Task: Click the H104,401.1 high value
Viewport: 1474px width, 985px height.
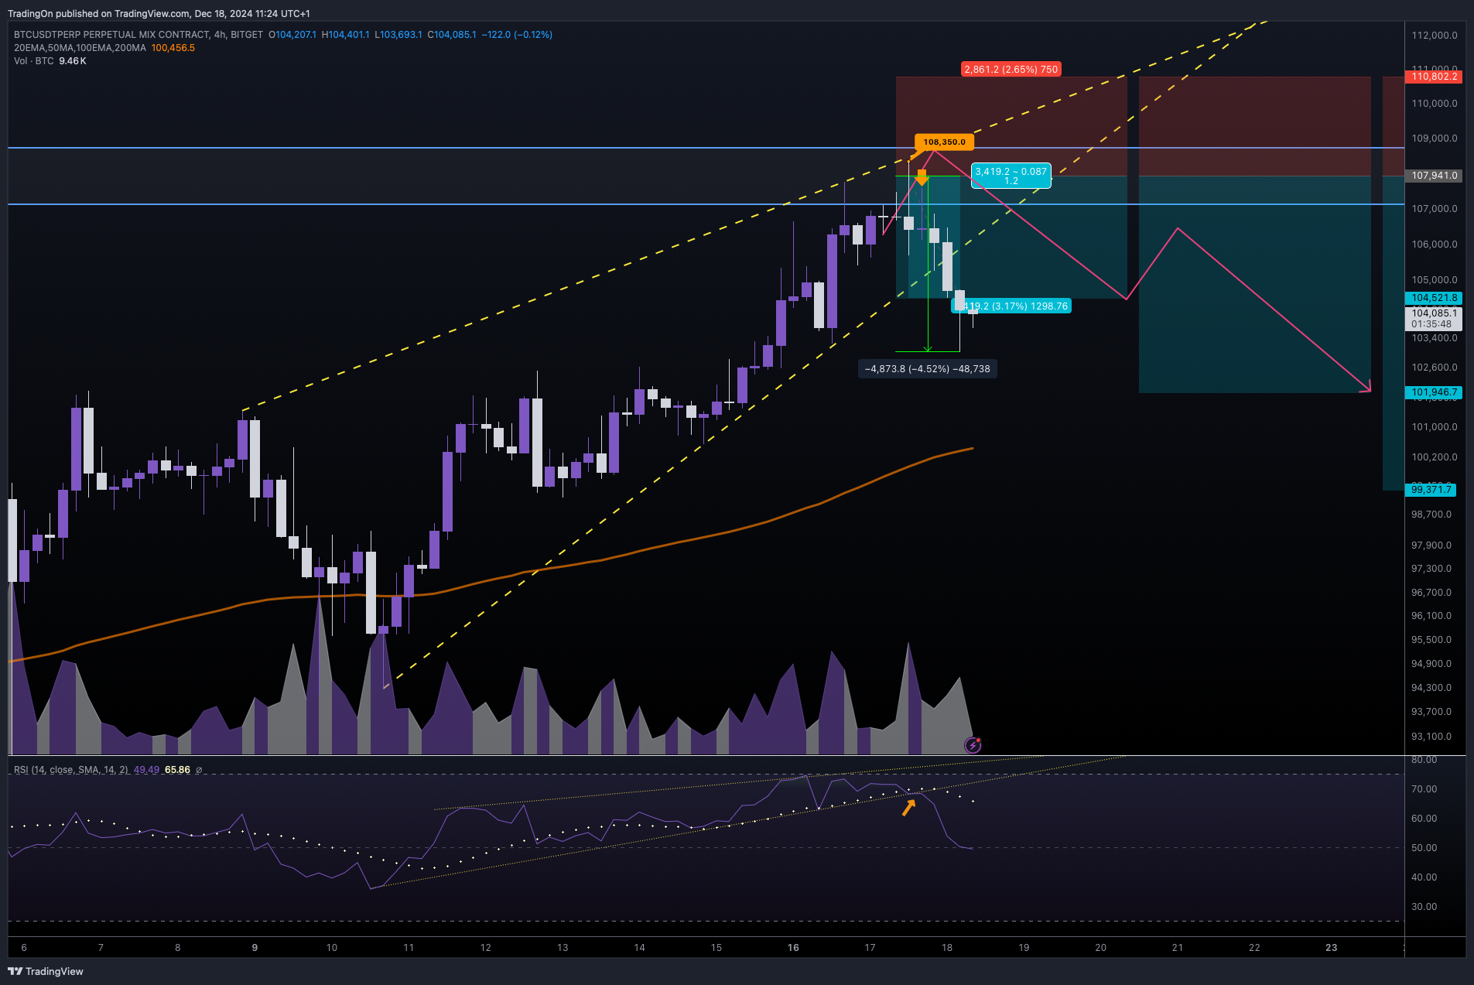Action: coord(346,35)
